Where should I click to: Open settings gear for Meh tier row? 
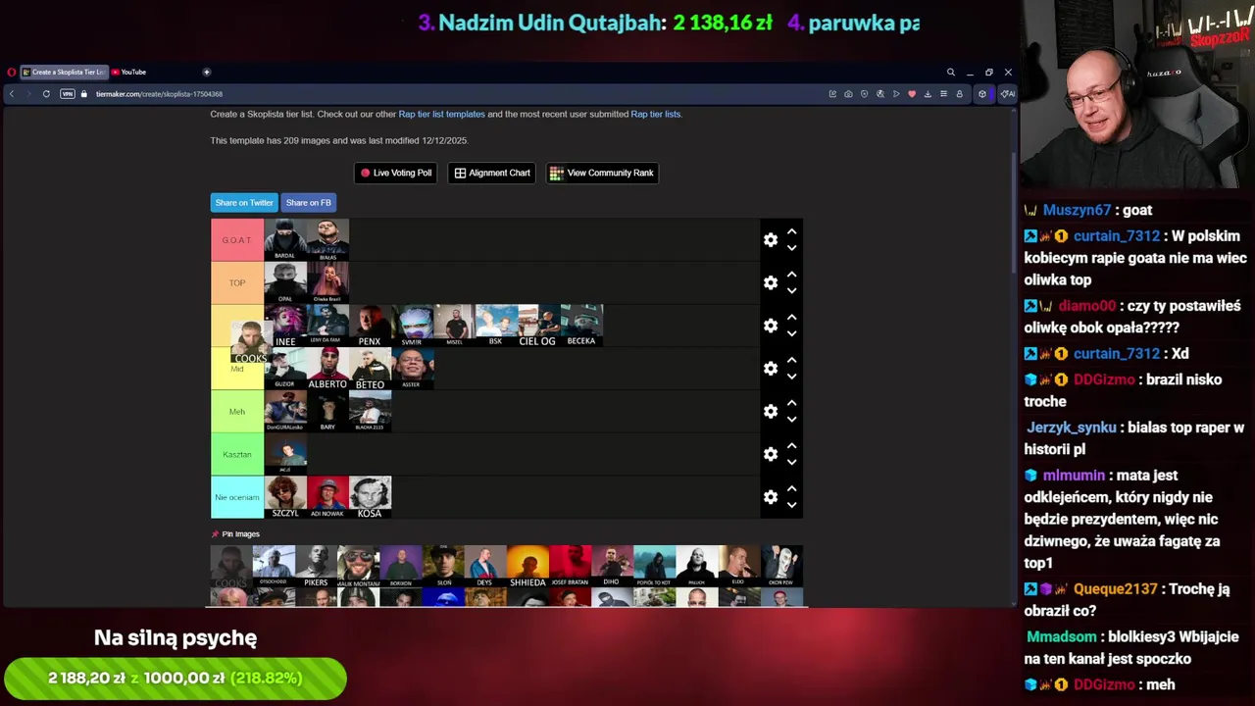(x=771, y=412)
